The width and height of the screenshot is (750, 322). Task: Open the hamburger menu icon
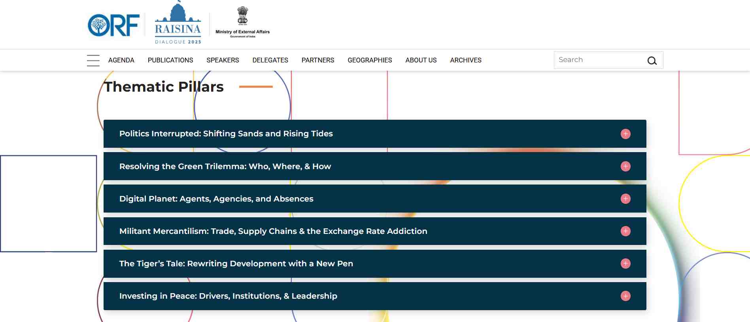pos(93,60)
